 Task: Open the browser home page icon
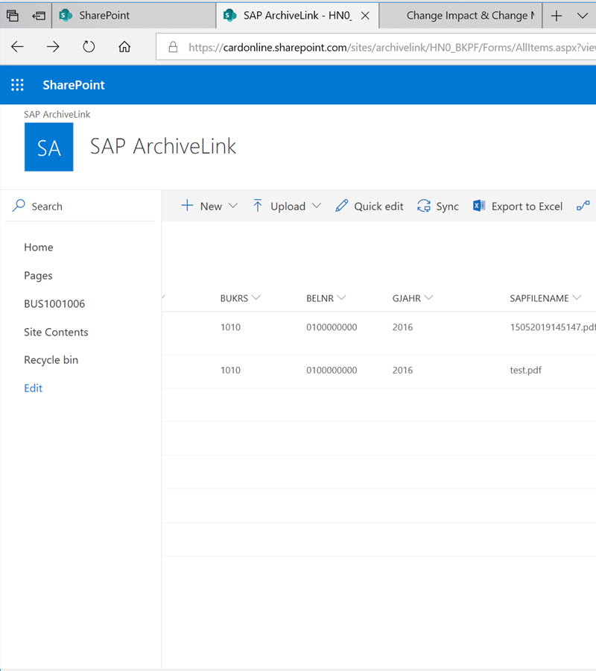124,47
